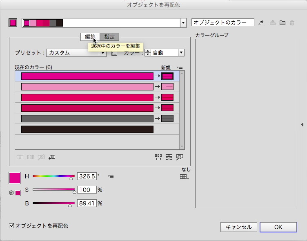Click the large magenta preview swatch beside H

15,178
